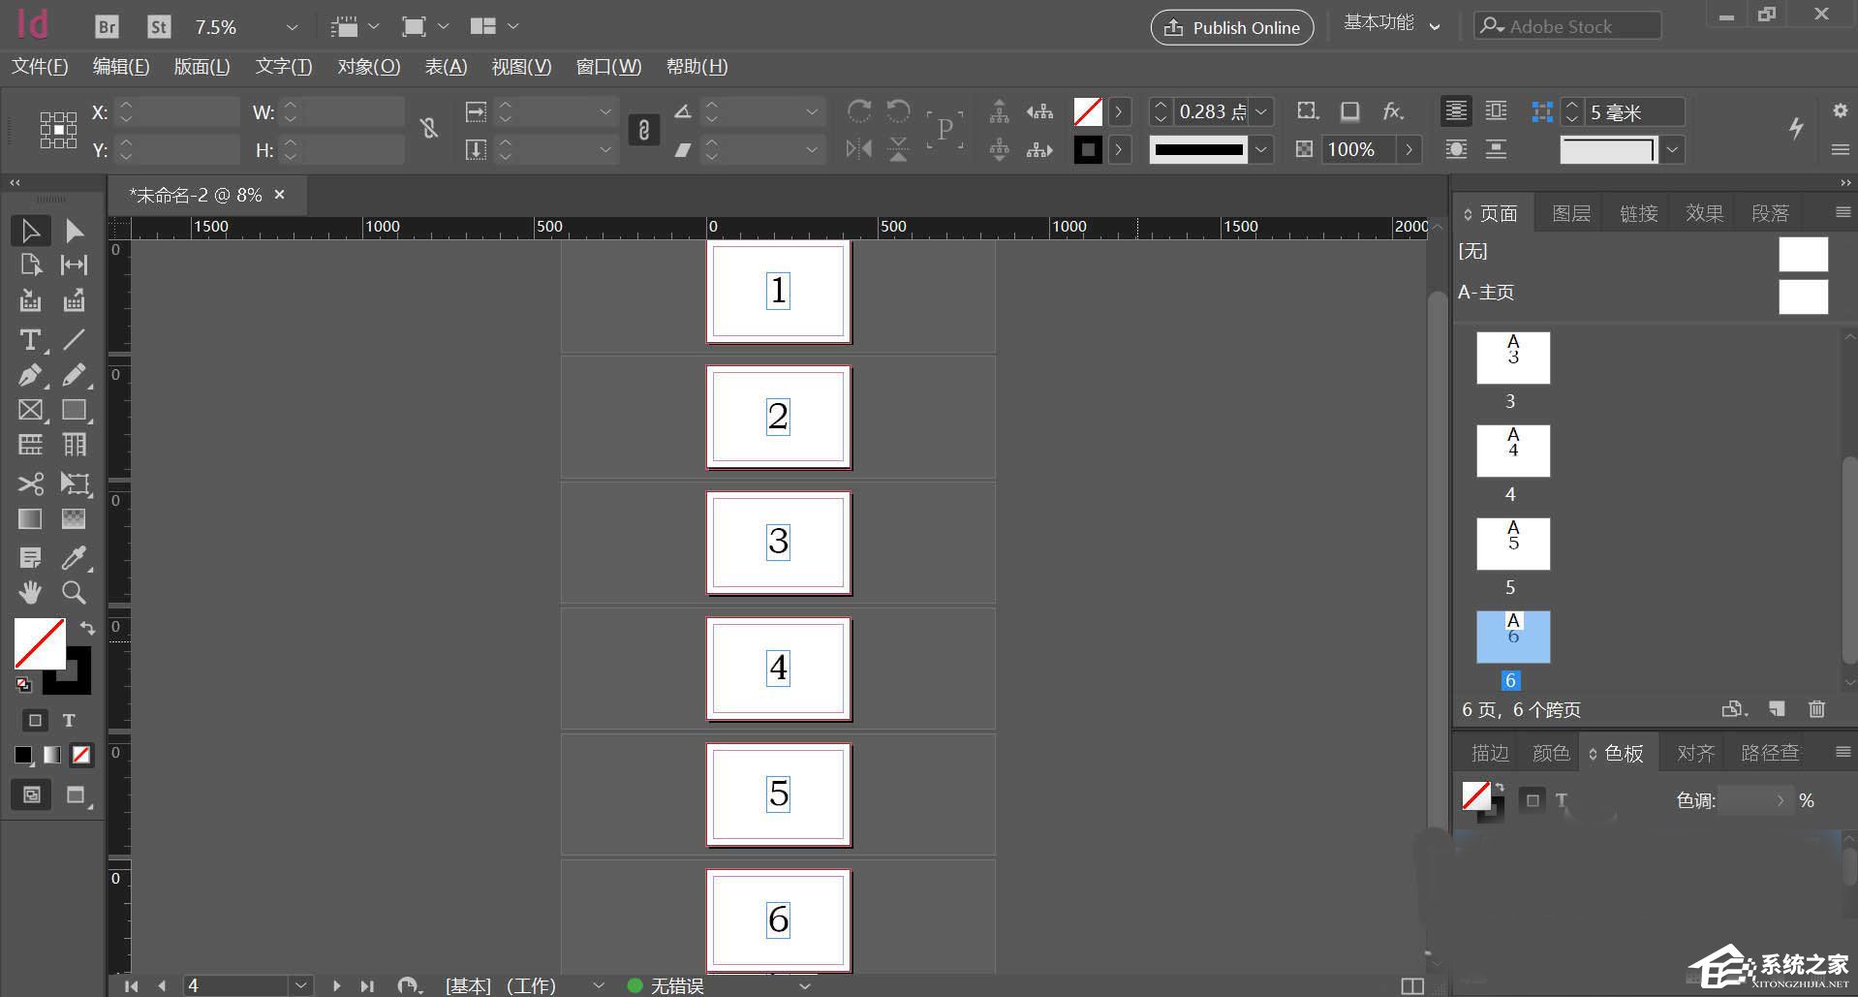Select the Hand tool

coord(30,592)
